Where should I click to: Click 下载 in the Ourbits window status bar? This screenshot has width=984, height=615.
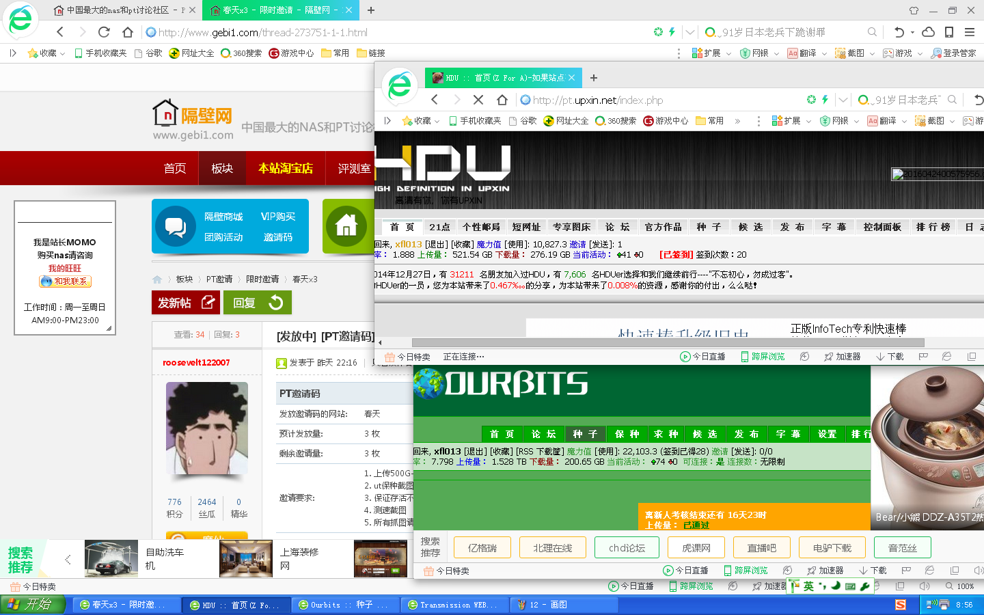pos(873,571)
